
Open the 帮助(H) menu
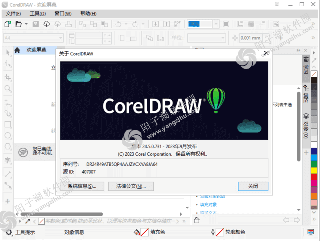pyautogui.click(x=88, y=14)
